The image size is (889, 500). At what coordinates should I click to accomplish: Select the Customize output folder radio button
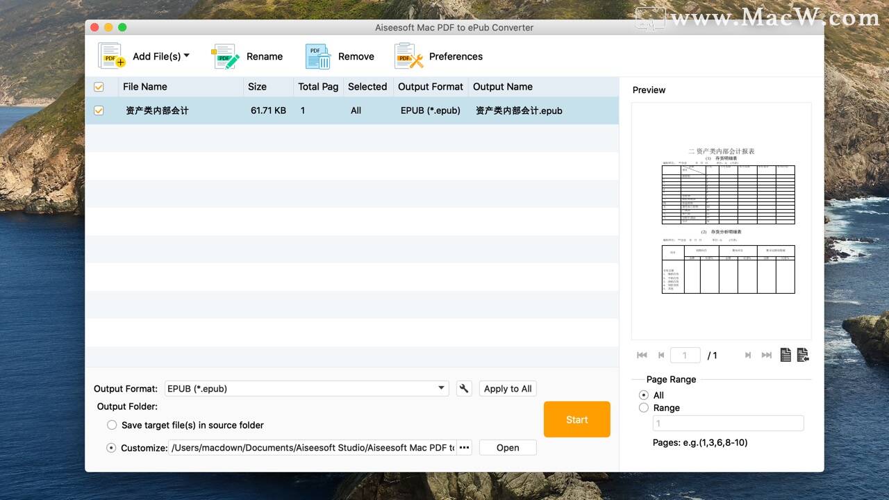tap(112, 448)
